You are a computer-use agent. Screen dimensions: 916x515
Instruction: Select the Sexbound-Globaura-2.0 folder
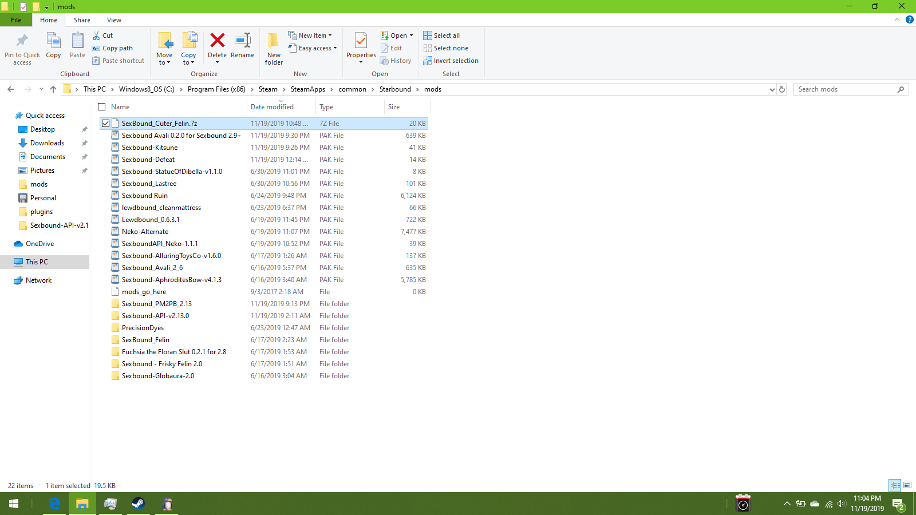click(157, 376)
